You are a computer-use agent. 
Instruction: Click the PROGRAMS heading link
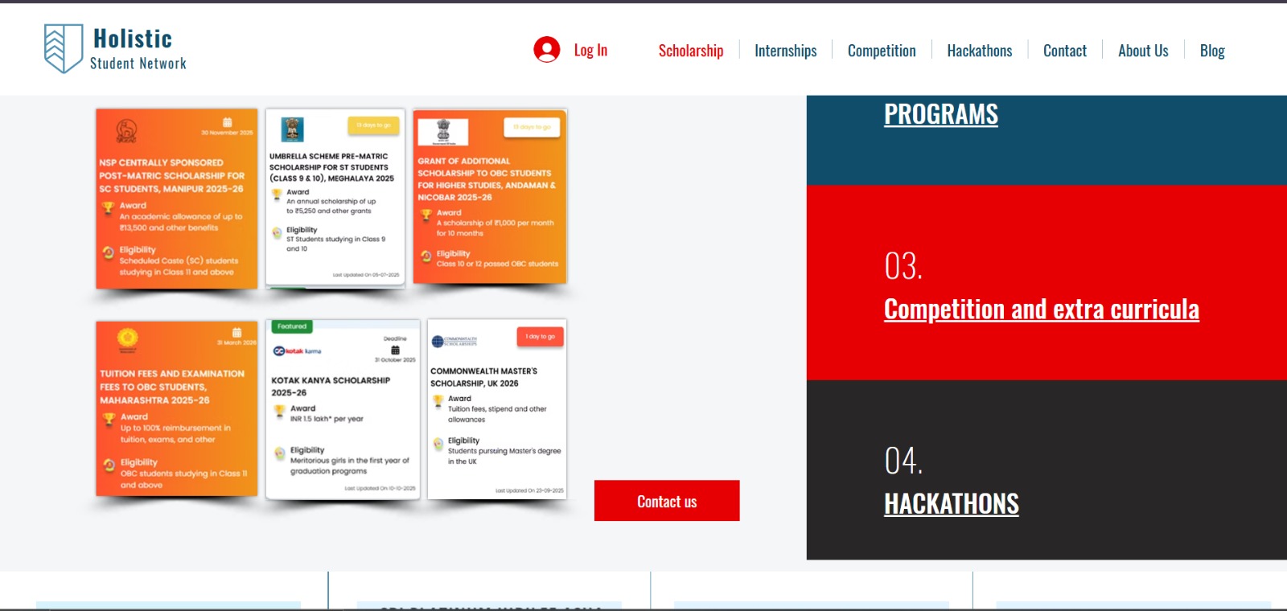click(940, 115)
